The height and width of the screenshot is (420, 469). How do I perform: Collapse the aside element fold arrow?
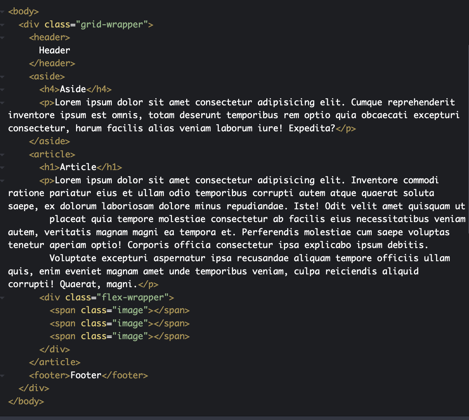coord(2,76)
